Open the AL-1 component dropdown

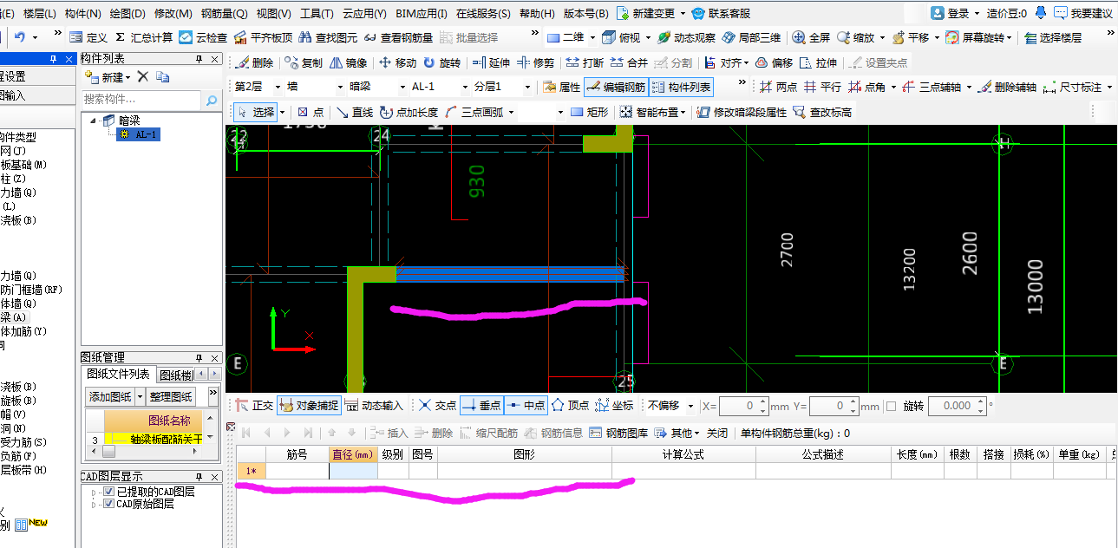(x=465, y=87)
